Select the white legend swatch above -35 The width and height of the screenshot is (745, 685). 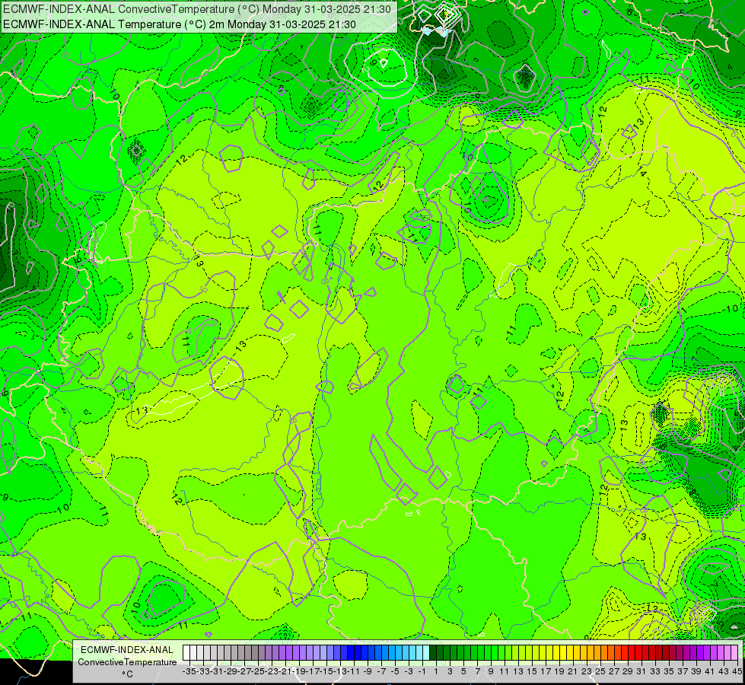(186, 653)
